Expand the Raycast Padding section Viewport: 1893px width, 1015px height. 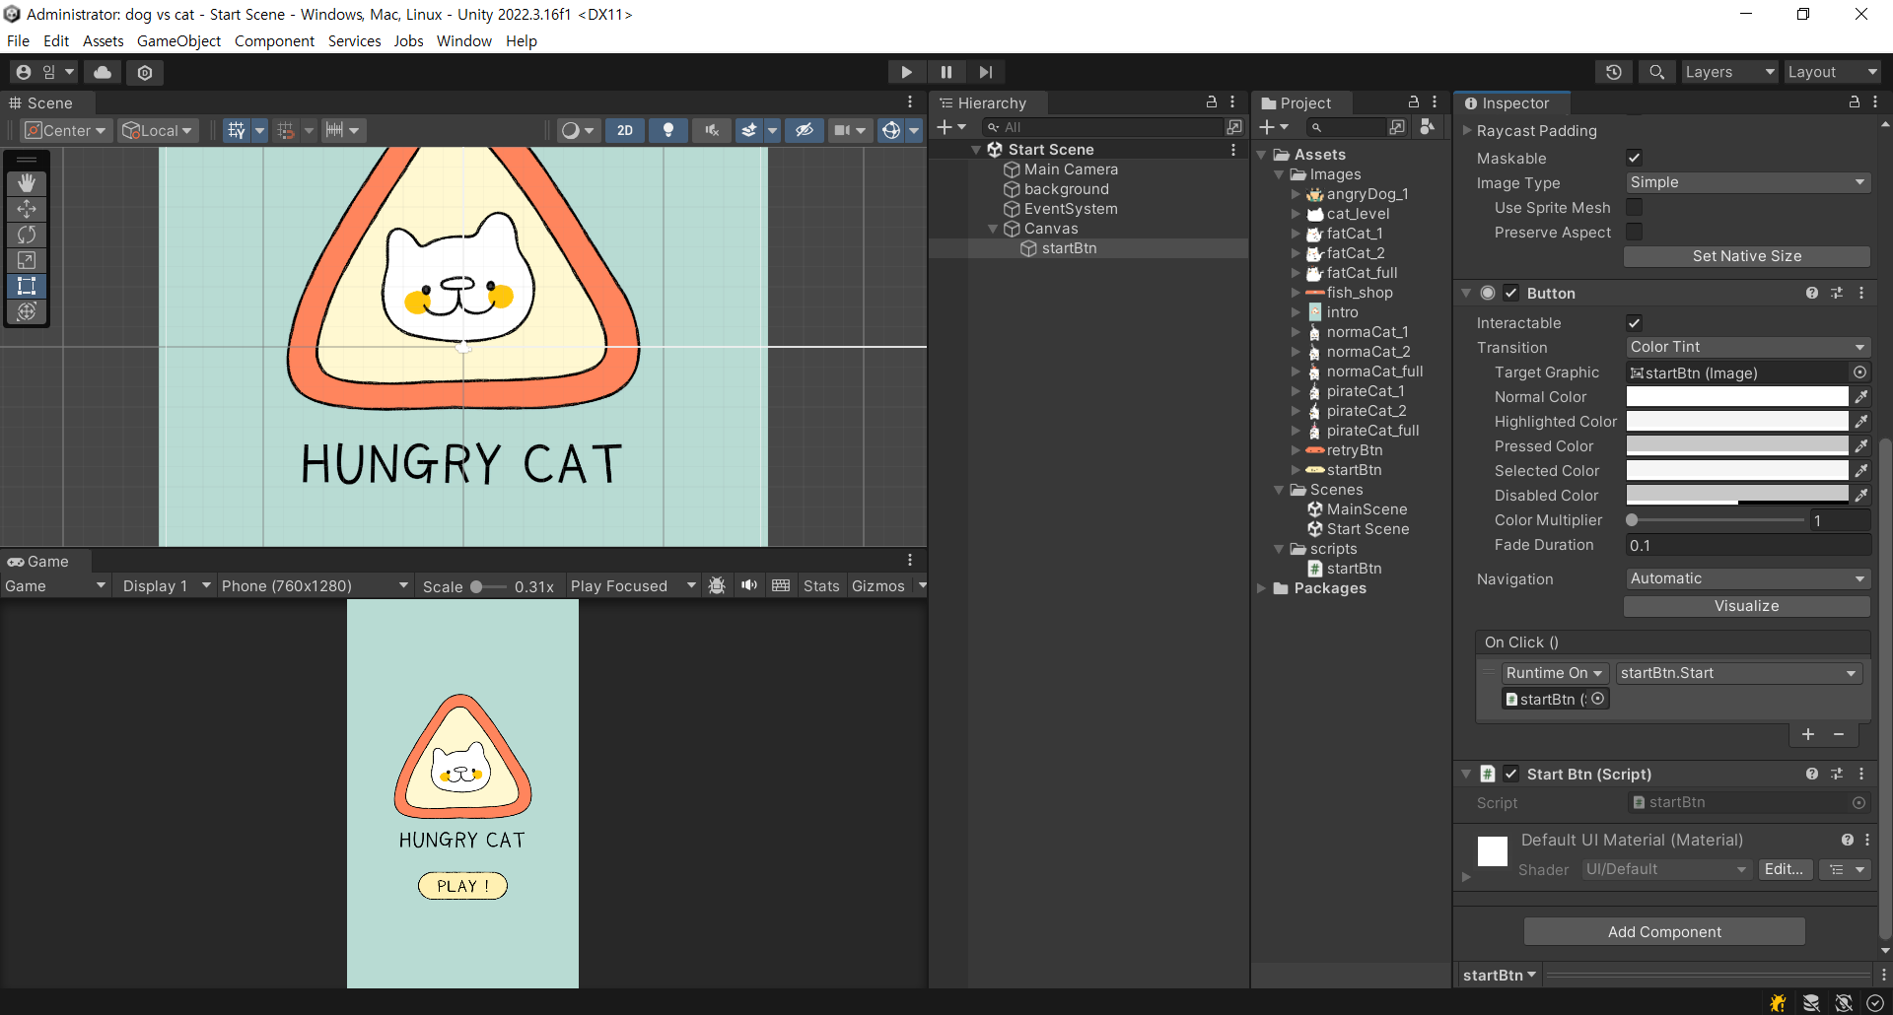(1467, 131)
